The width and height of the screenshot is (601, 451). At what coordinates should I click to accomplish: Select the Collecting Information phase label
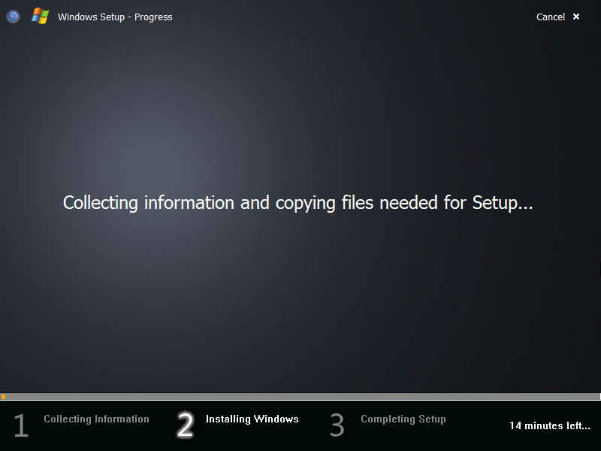[96, 419]
